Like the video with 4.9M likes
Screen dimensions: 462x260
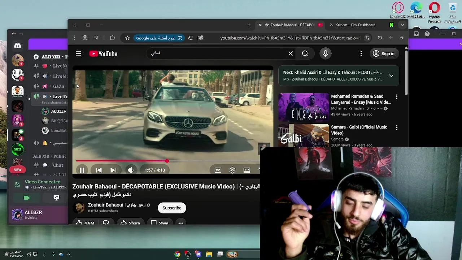point(85,223)
